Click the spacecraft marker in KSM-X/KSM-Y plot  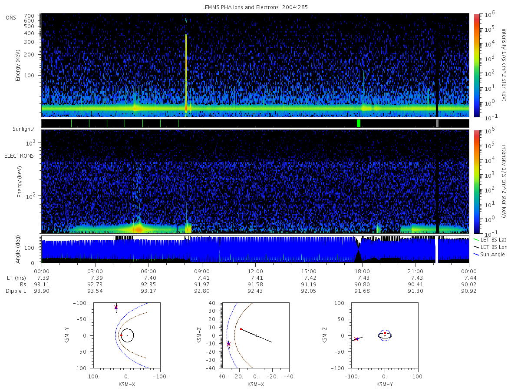coord(116,307)
